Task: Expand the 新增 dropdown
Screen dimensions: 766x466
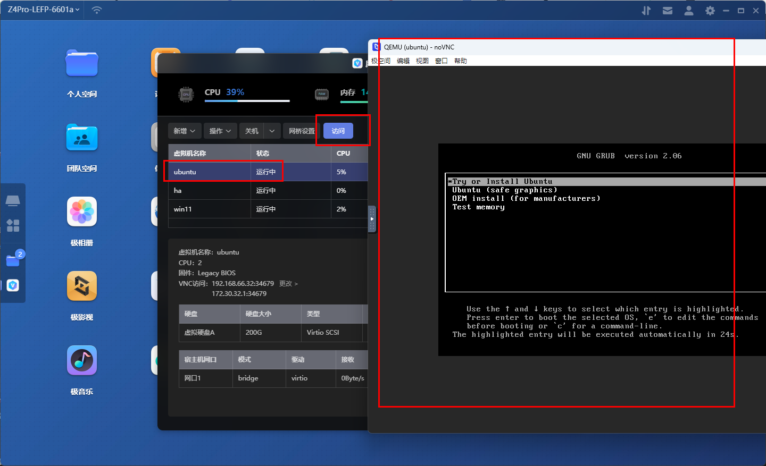Action: tap(185, 131)
